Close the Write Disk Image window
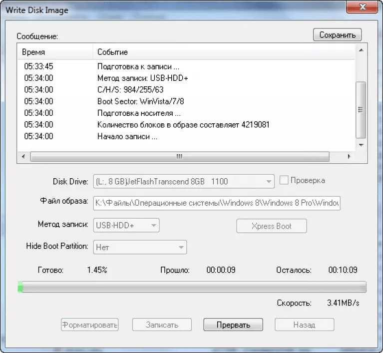Screen dimensions: 383x353 click(x=363, y=7)
